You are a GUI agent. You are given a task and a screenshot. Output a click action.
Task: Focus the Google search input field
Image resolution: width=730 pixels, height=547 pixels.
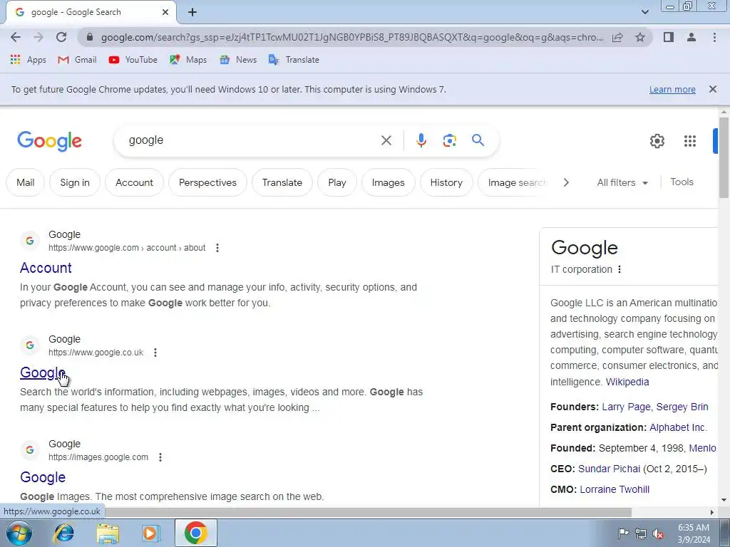(252, 140)
